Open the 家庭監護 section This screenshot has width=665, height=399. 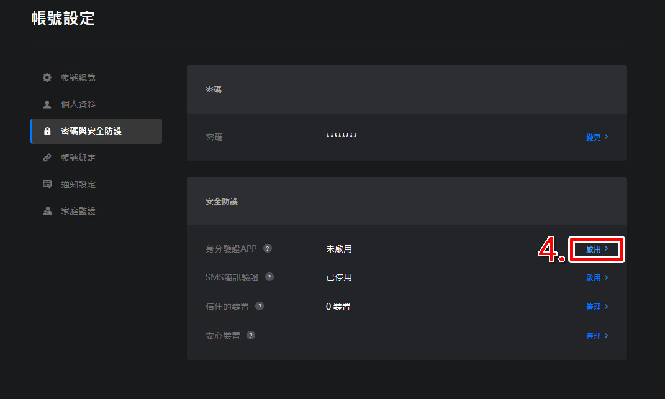pyautogui.click(x=96, y=211)
